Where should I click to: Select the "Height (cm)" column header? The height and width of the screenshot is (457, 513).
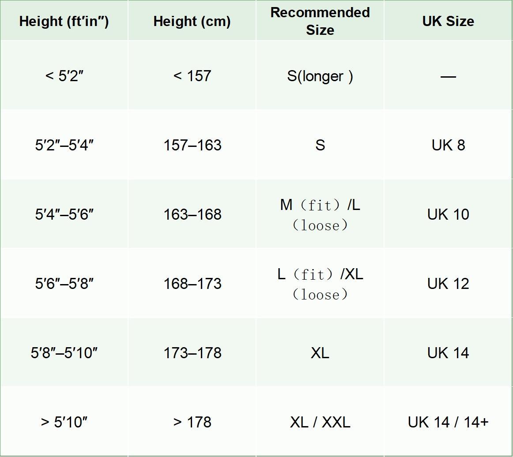coord(192,21)
